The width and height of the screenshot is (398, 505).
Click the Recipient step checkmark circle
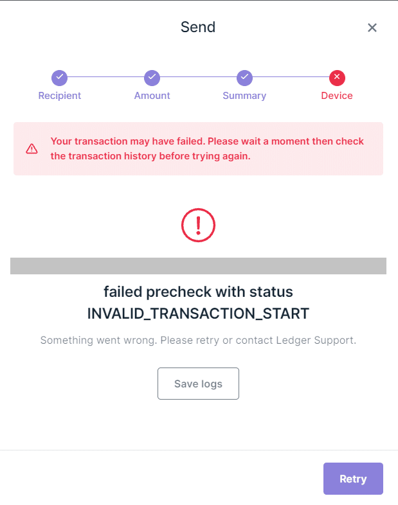[60, 78]
